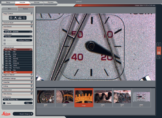Choose highlighted 1080p format option in list
The image size is (162, 118).
coord(18,72)
